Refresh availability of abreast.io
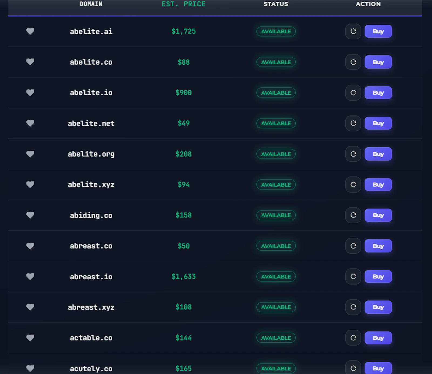This screenshot has width=432, height=374. (353, 277)
